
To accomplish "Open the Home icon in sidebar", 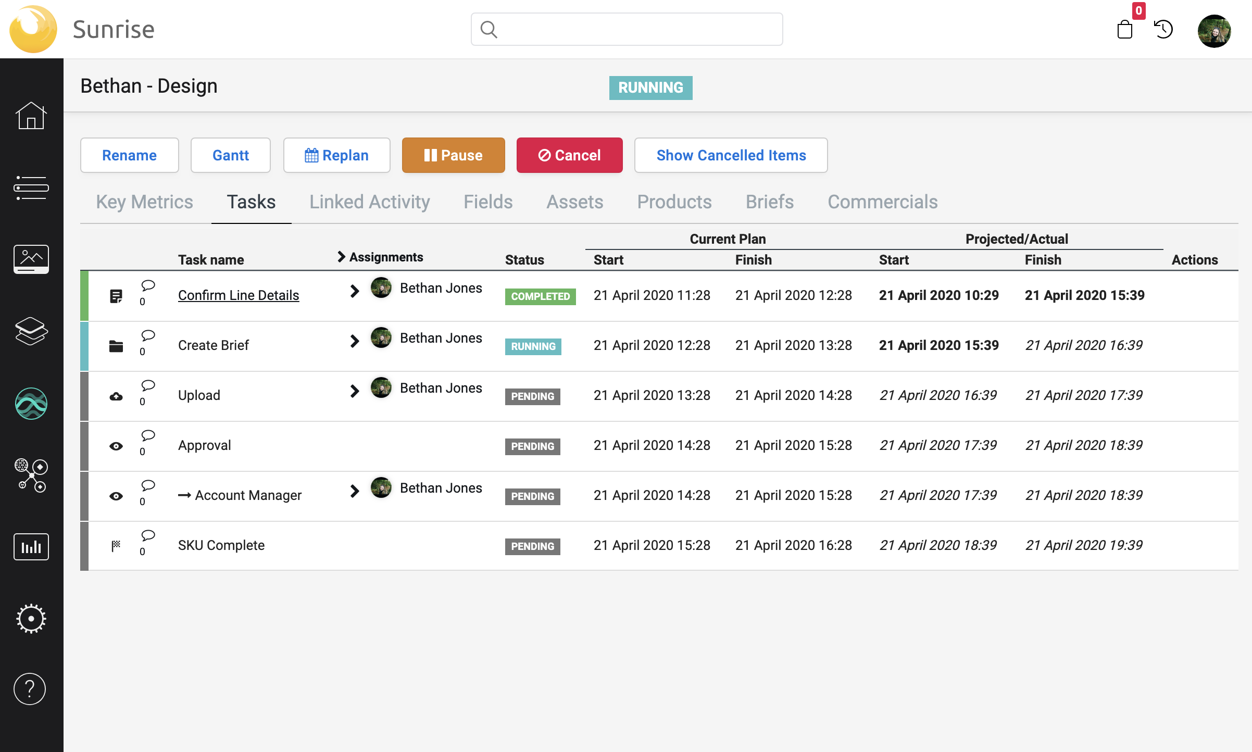I will (x=31, y=116).
